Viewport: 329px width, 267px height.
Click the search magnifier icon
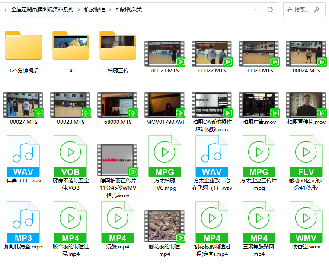[317, 9]
